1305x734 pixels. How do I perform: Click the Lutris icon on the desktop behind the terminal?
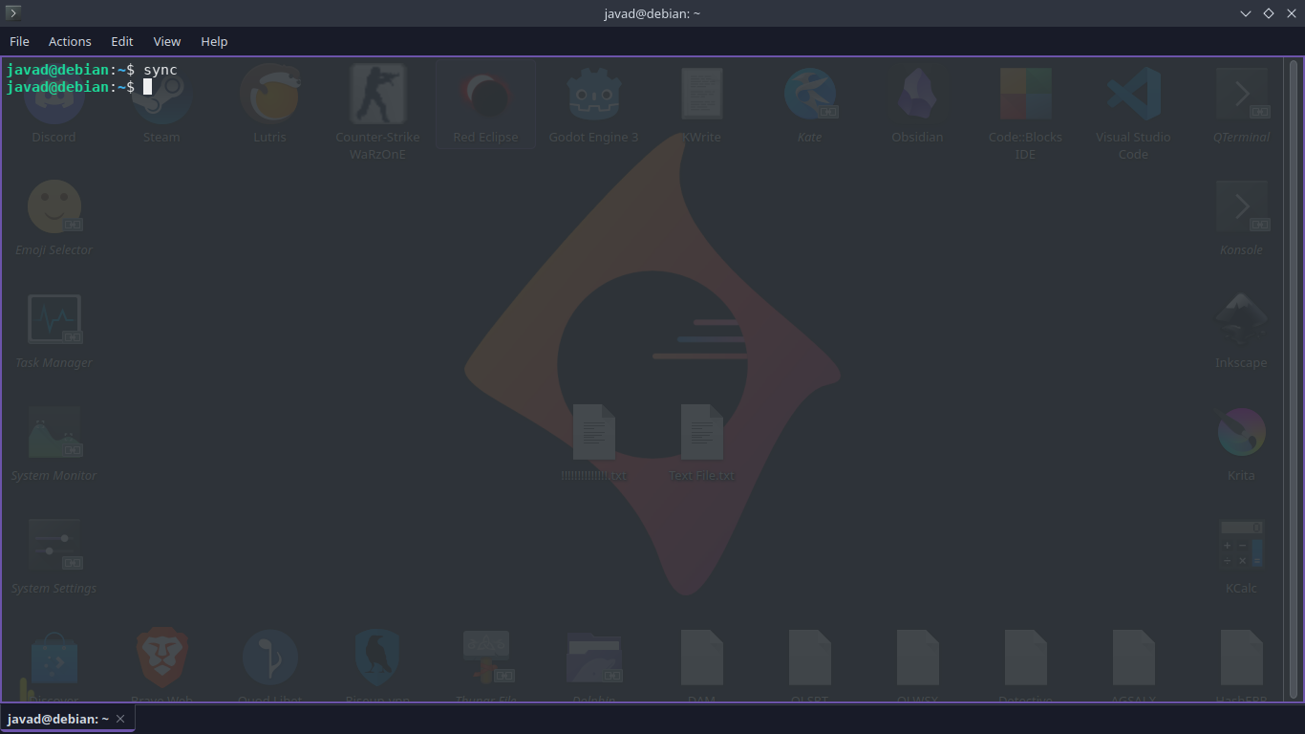coord(269,94)
